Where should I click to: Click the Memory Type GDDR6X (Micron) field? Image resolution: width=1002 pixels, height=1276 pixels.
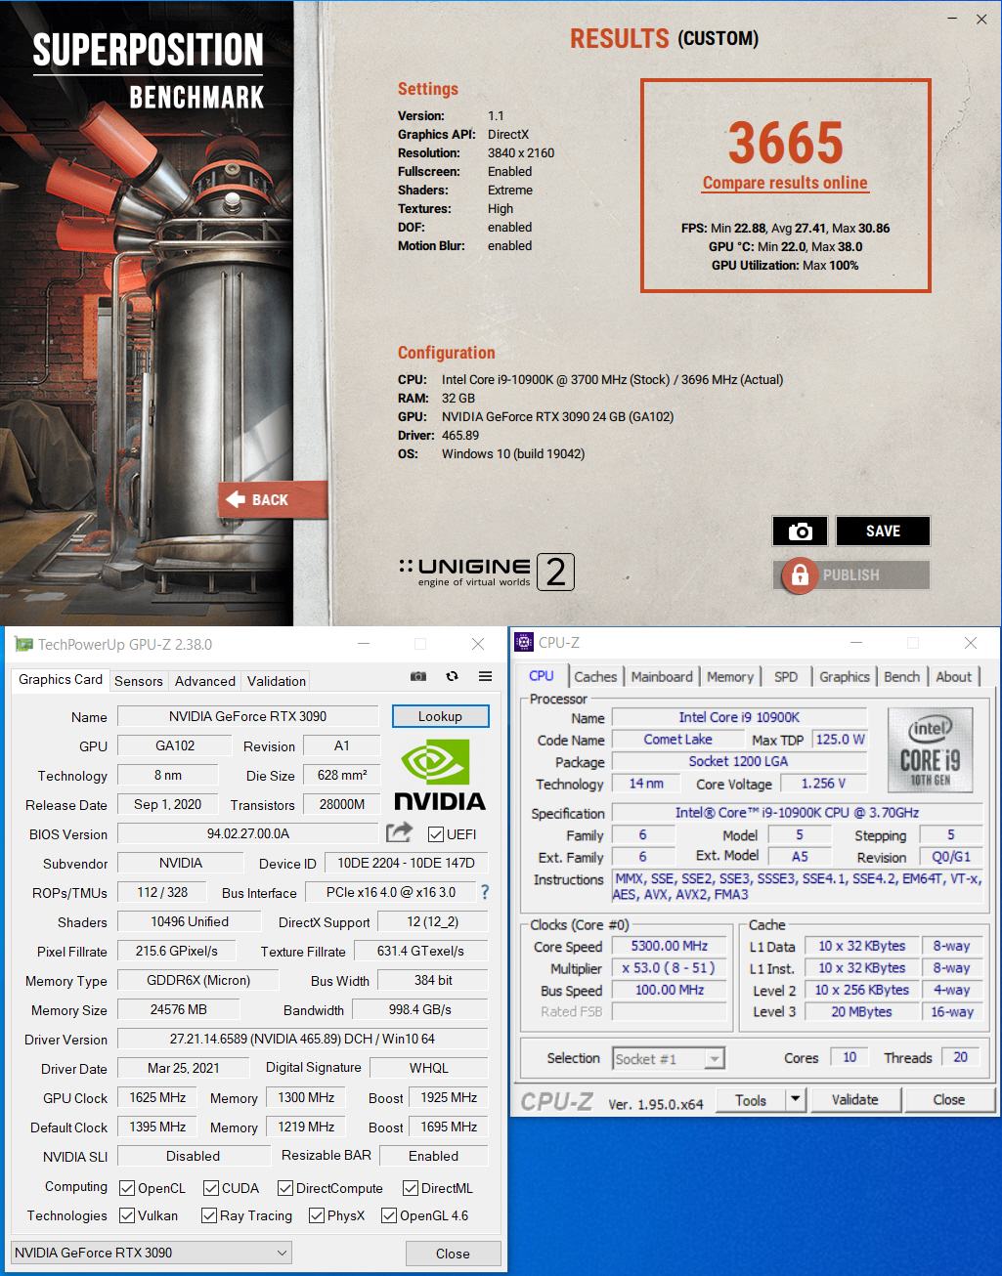click(x=198, y=980)
